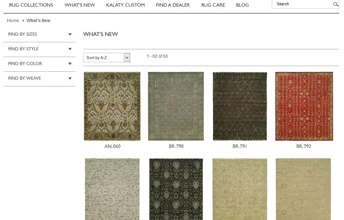
Task: Click the BR-792 product name
Action: (304, 146)
